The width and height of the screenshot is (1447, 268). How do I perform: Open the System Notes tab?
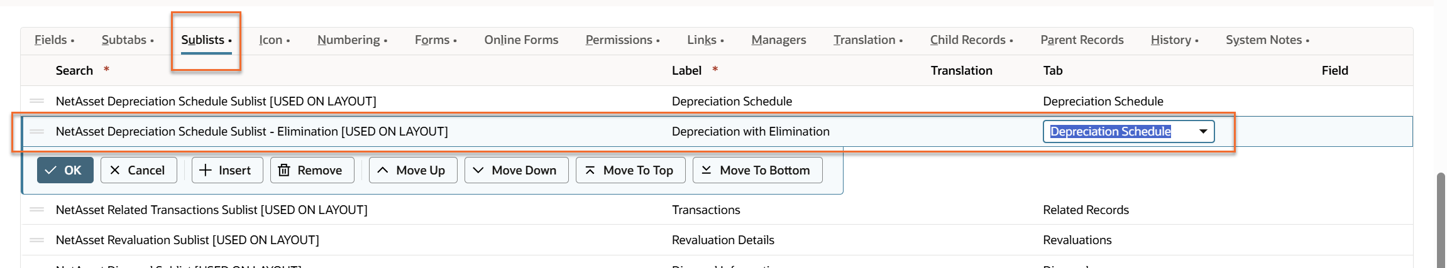pyautogui.click(x=1267, y=40)
